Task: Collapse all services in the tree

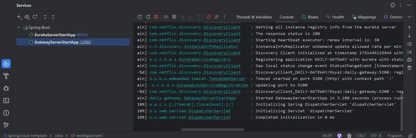Action: pos(53,17)
